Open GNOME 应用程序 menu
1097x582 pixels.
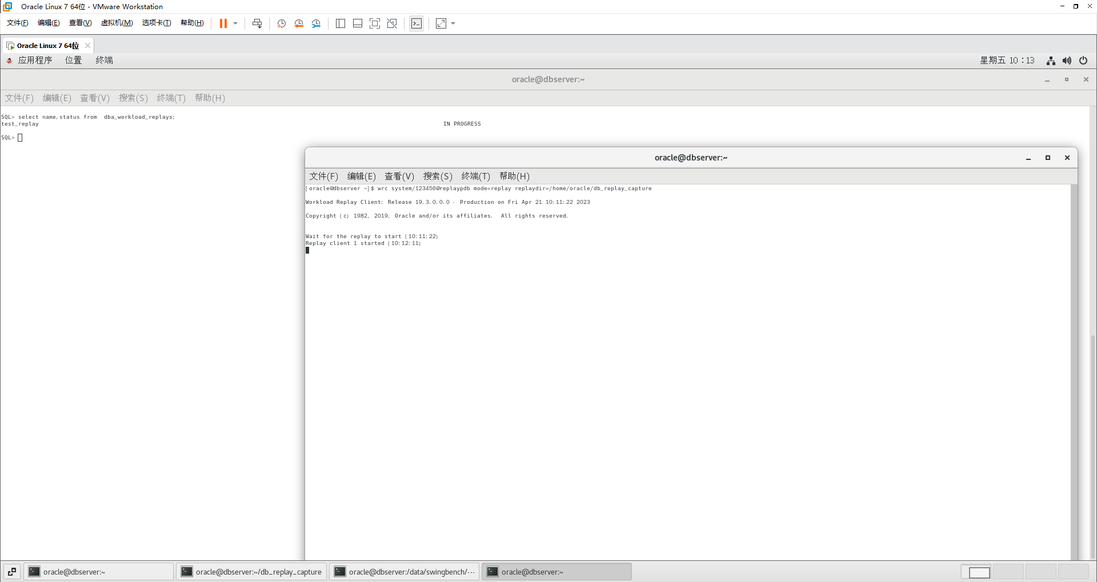[35, 61]
